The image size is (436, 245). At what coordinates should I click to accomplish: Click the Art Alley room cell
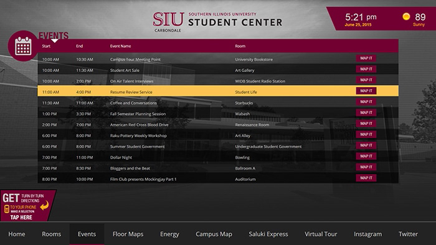[x=243, y=136]
